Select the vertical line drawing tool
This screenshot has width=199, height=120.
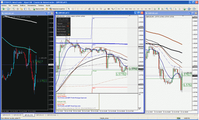(x=78, y=9)
